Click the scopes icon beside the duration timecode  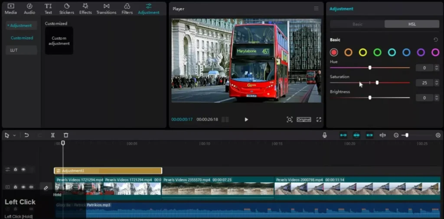[225, 119]
